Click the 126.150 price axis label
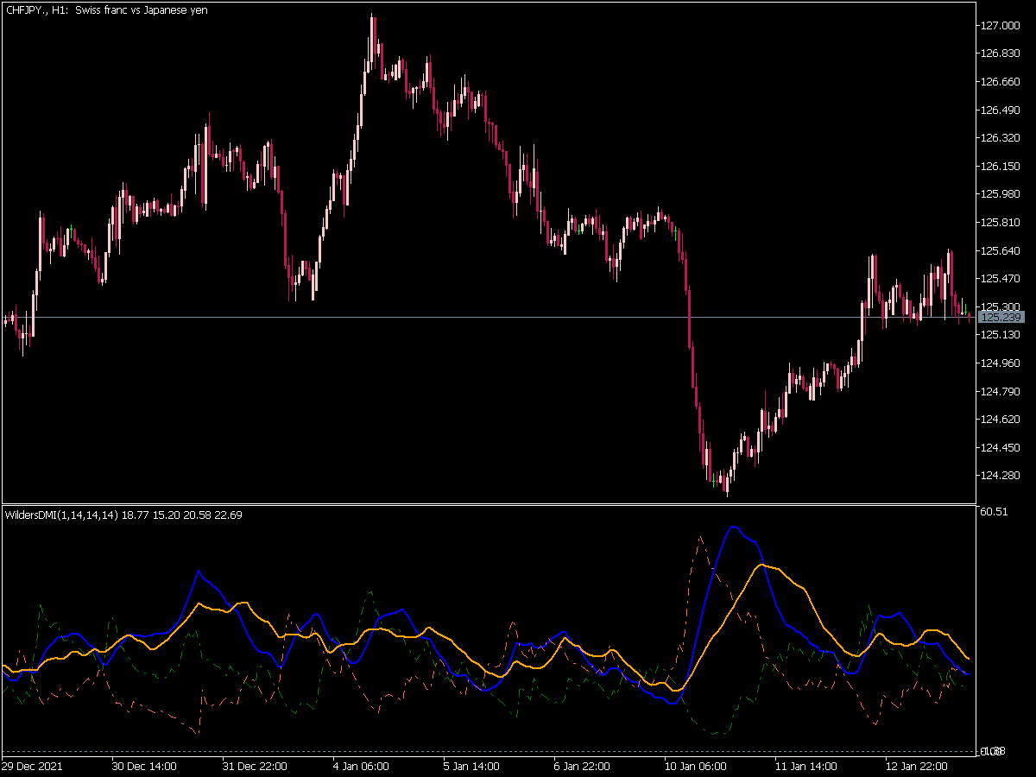 point(1001,167)
